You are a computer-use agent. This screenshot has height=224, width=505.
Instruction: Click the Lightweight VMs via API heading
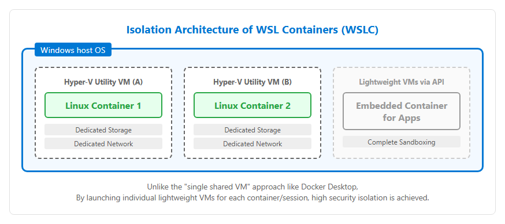pos(402,82)
